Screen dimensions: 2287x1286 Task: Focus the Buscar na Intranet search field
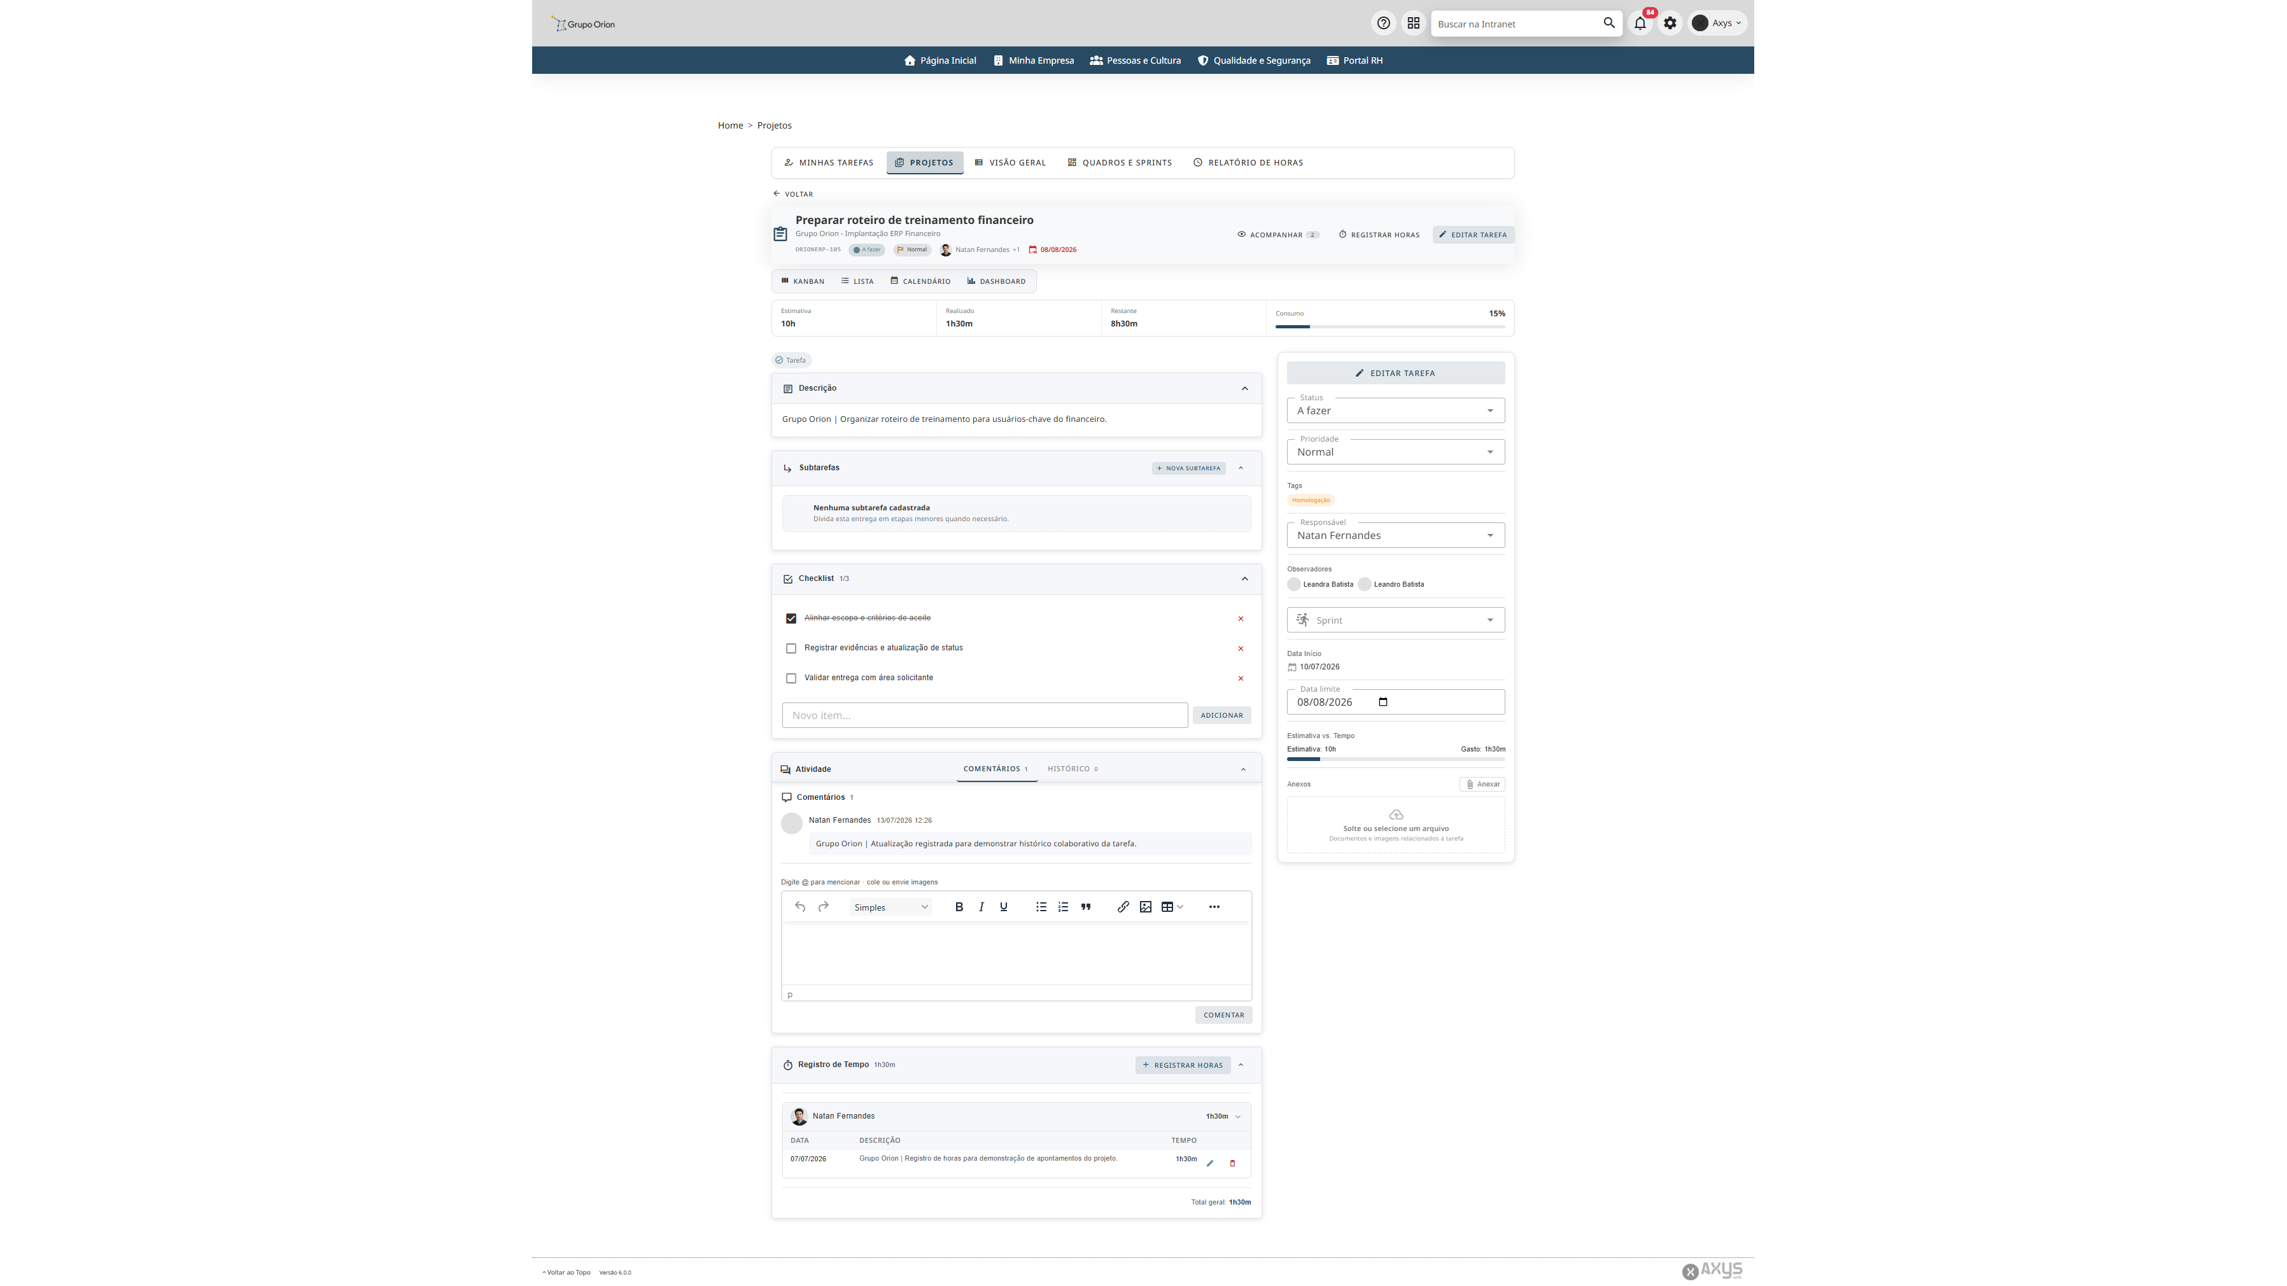pos(1515,24)
